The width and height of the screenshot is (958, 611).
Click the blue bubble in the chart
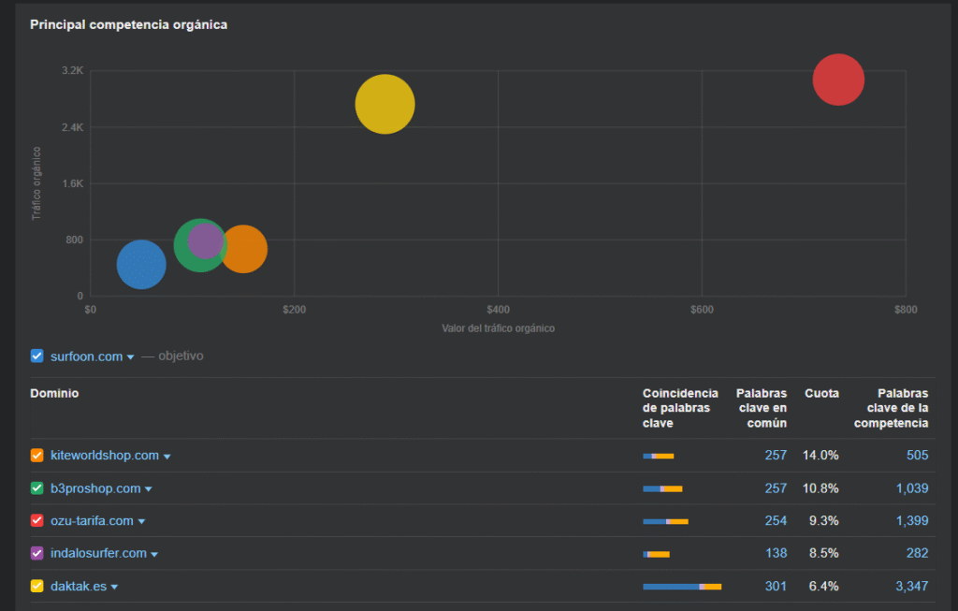[x=141, y=265]
